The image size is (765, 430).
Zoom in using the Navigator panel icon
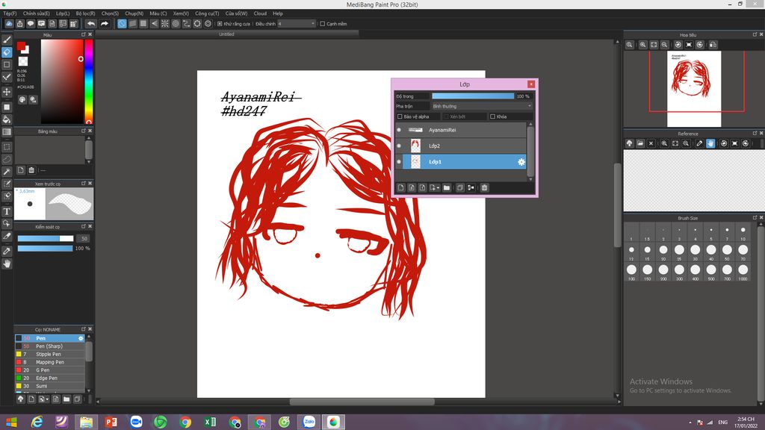[643, 44]
